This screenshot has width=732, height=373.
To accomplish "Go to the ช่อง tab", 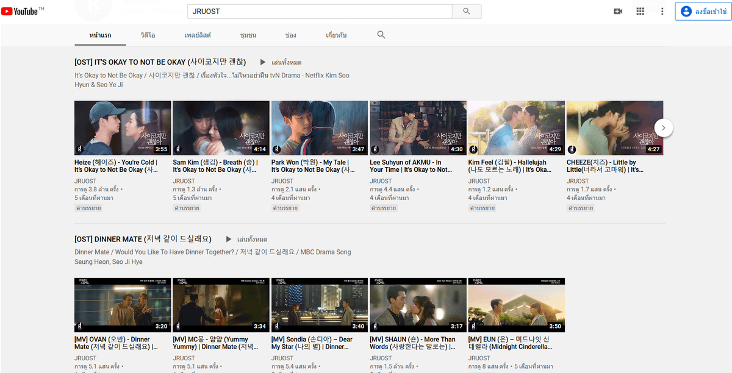I will point(291,35).
